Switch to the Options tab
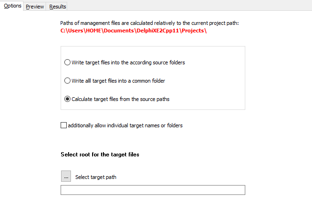 (x=12, y=6)
